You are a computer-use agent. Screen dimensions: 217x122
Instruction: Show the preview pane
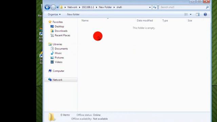tap(198, 14)
